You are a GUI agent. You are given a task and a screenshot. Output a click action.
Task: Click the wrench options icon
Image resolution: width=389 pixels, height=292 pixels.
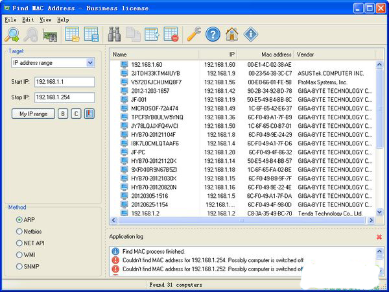click(x=193, y=34)
